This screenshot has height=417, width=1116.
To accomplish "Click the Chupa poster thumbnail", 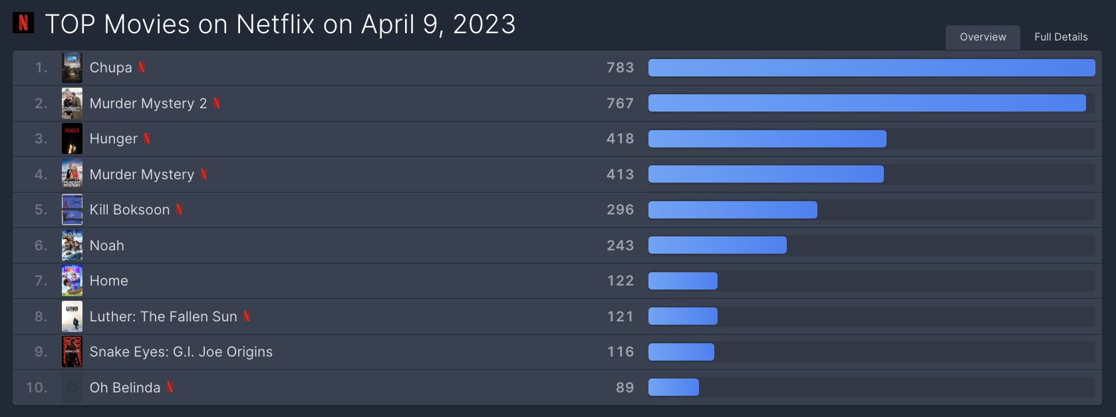I will [x=72, y=68].
